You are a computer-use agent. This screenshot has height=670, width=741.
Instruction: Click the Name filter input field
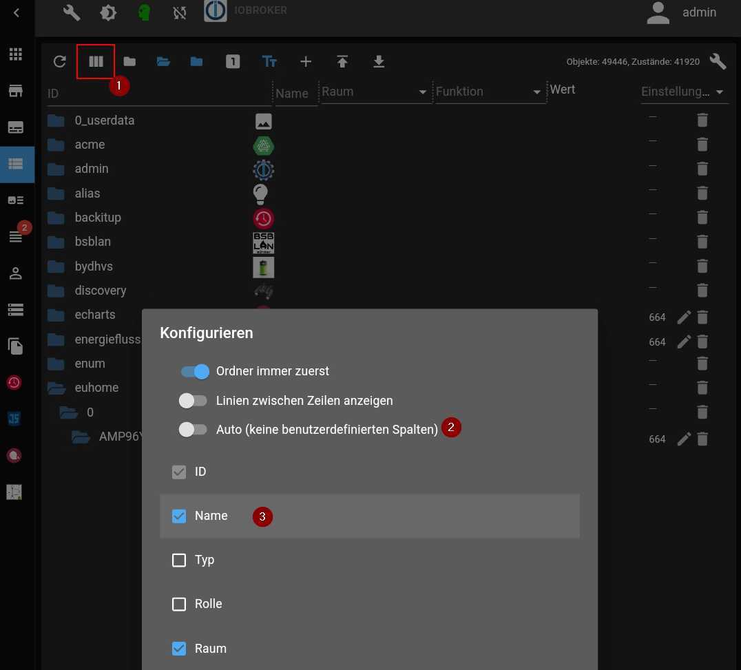point(296,94)
